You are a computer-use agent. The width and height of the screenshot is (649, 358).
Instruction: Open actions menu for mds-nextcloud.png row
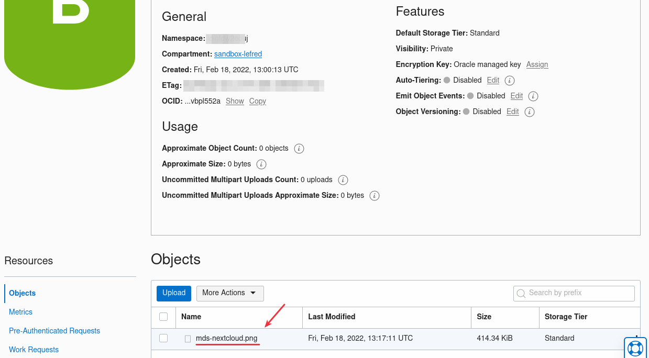click(x=636, y=337)
